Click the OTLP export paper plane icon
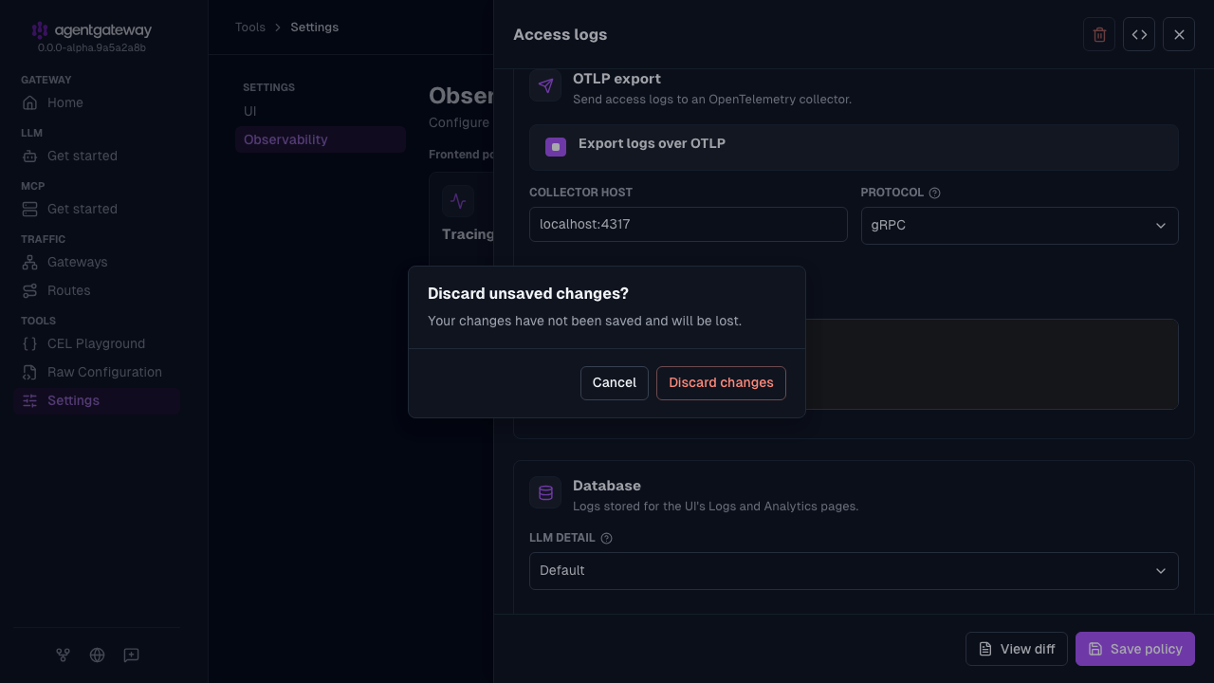Screen dimensions: 1214x683 tap(545, 85)
